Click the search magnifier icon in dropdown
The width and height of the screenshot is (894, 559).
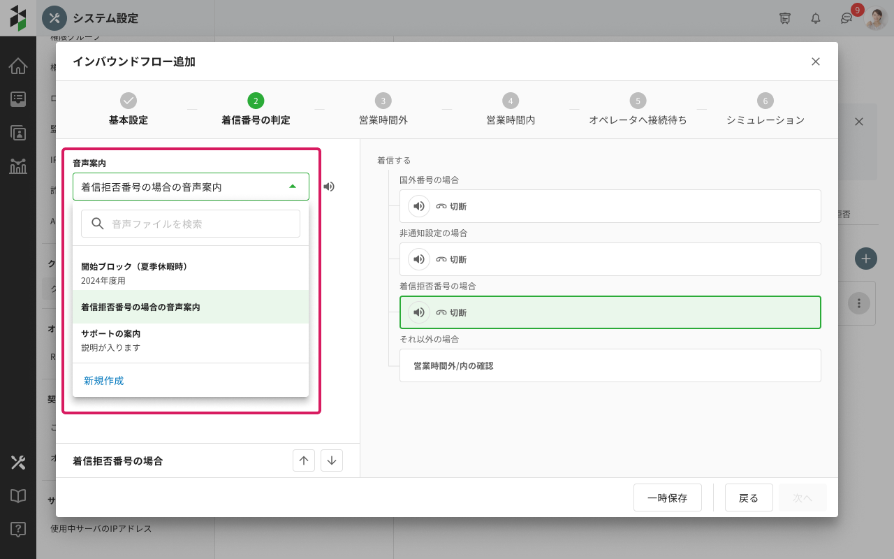point(98,224)
